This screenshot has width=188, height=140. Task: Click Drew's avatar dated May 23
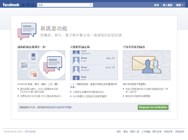[x=76, y=60]
